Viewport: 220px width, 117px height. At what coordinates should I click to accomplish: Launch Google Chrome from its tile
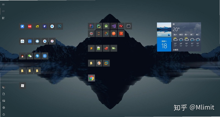91,78
